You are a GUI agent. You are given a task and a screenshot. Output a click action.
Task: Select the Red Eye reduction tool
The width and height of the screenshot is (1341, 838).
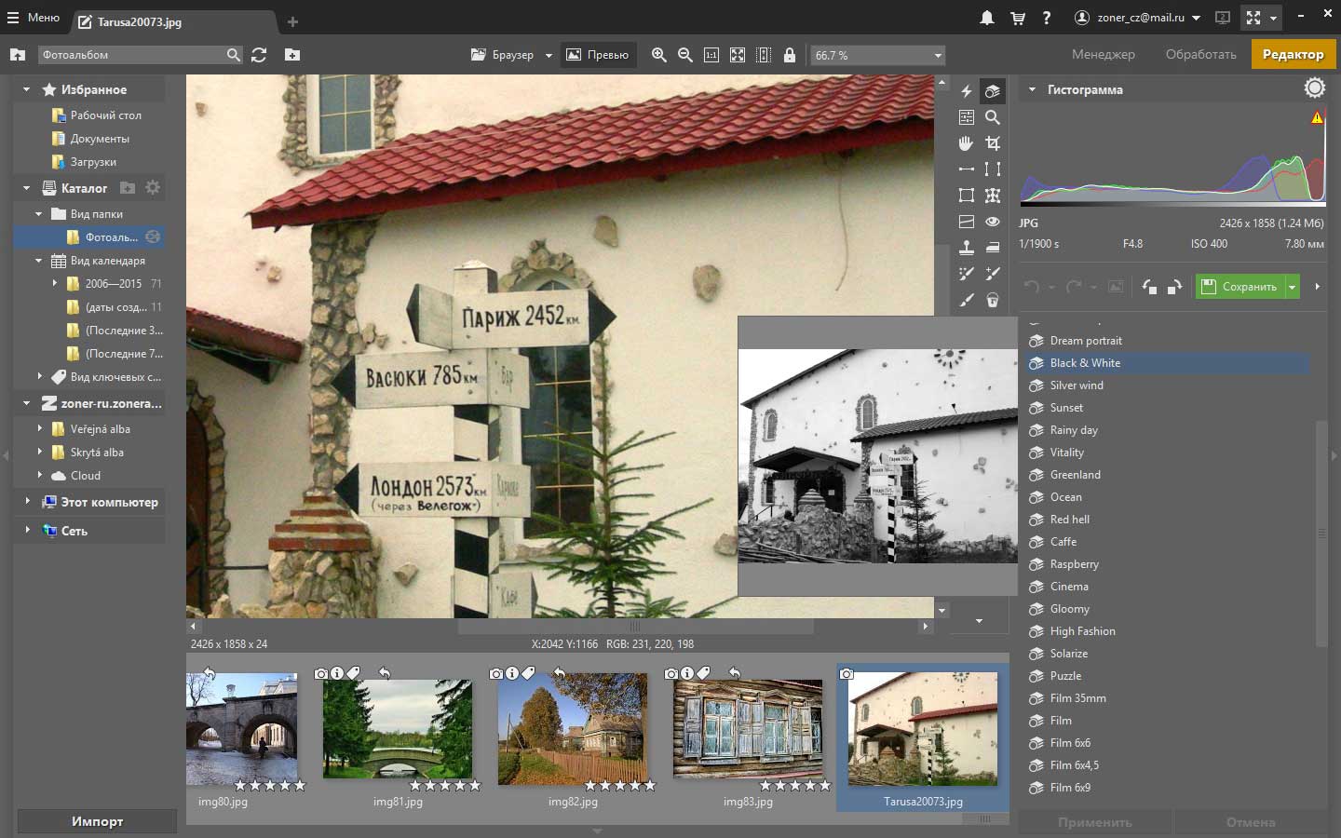[x=993, y=222]
